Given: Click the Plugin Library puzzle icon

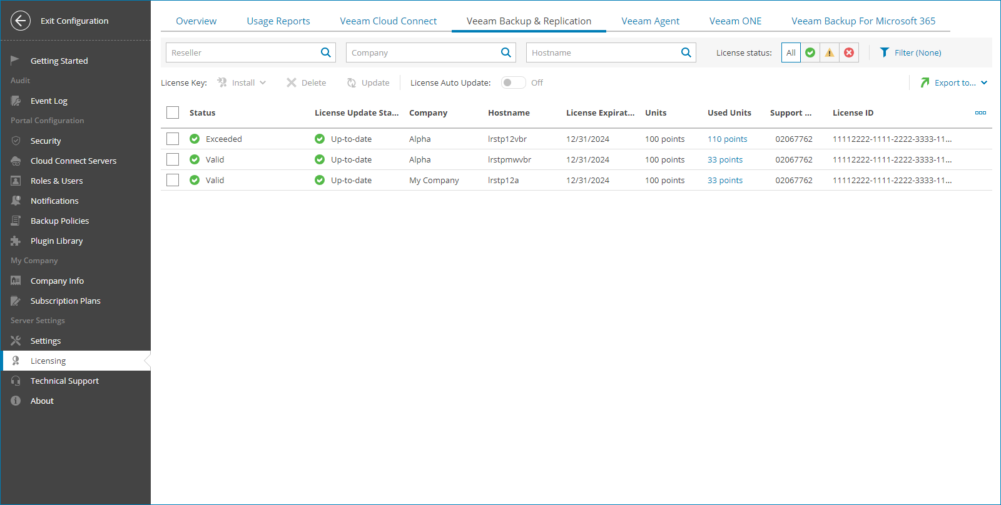Looking at the screenshot, I should pyautogui.click(x=16, y=241).
